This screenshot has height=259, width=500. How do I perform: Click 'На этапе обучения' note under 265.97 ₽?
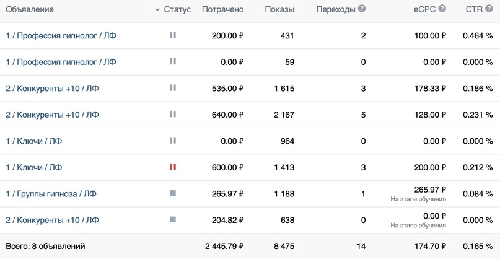tap(418, 199)
